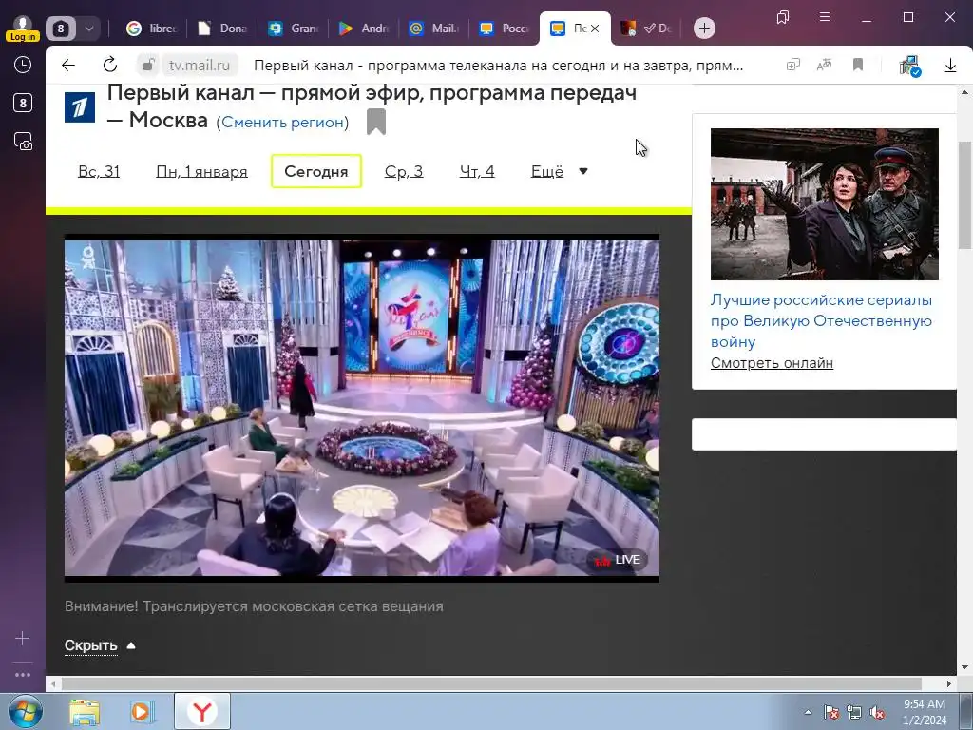Click the Yandex browser taskbar button
Image resolution: width=973 pixels, height=730 pixels.
pos(202,712)
